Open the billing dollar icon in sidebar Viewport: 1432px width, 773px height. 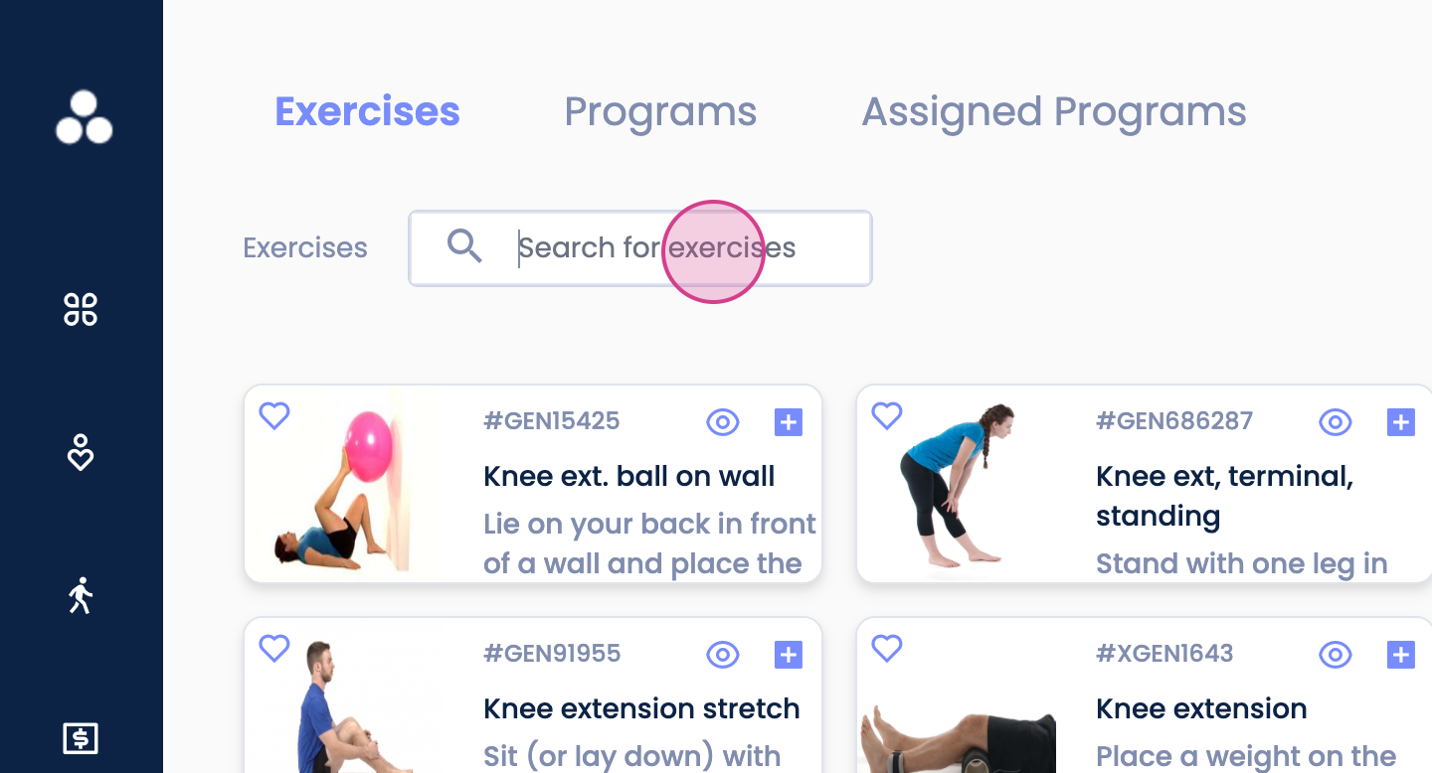[x=81, y=738]
